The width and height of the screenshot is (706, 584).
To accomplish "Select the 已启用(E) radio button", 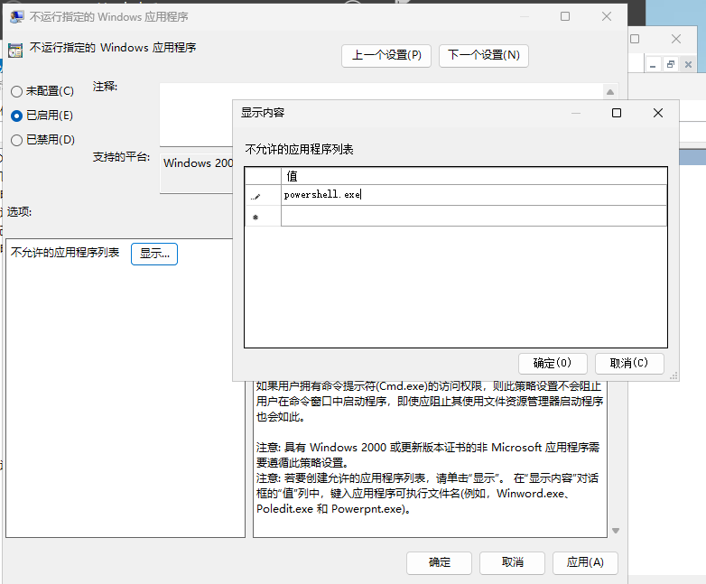I will [16, 116].
